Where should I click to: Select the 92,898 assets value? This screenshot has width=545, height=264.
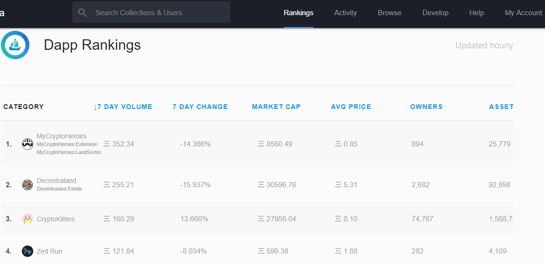(x=499, y=185)
